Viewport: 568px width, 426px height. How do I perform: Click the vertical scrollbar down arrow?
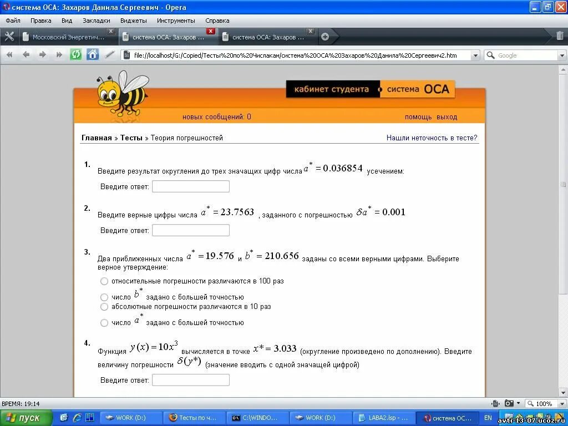(x=563, y=392)
